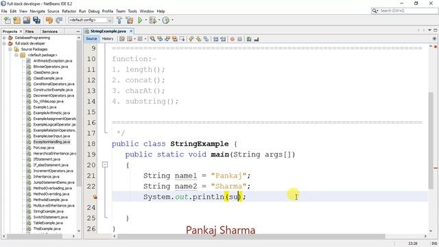
Task: Collapse the default package node
Action: click(x=16, y=55)
